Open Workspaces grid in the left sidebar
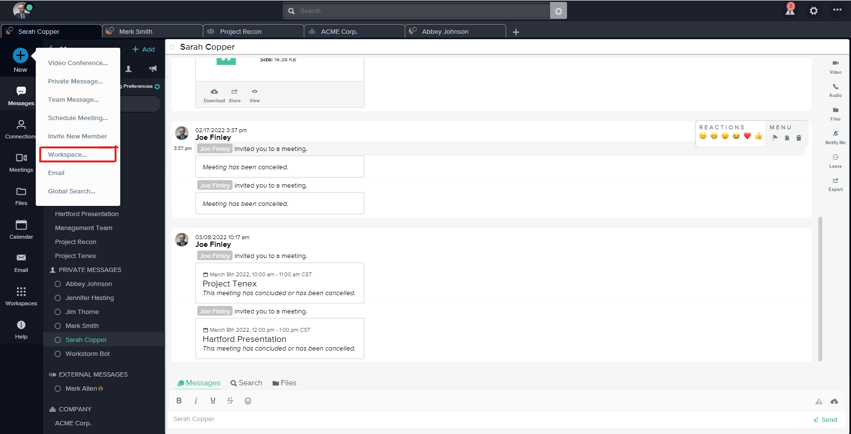This screenshot has height=434, width=851. pyautogui.click(x=21, y=296)
